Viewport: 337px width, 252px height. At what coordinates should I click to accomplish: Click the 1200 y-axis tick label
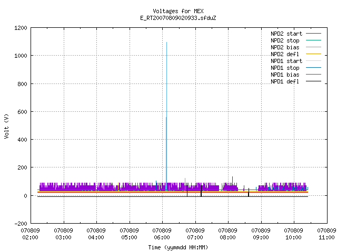coord(21,28)
